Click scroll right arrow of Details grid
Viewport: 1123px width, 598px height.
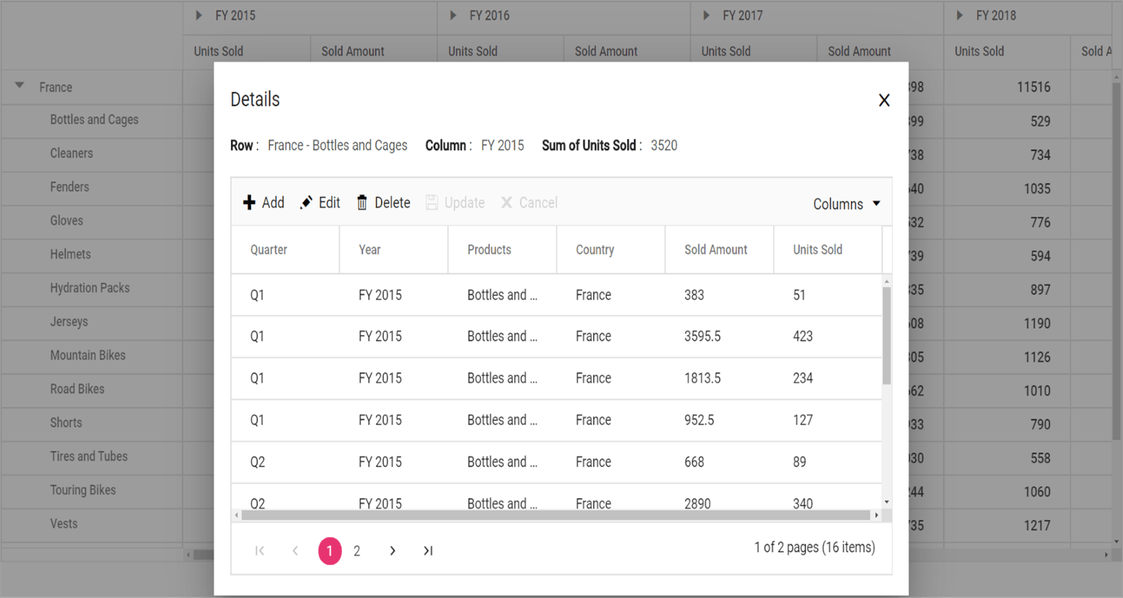click(877, 515)
